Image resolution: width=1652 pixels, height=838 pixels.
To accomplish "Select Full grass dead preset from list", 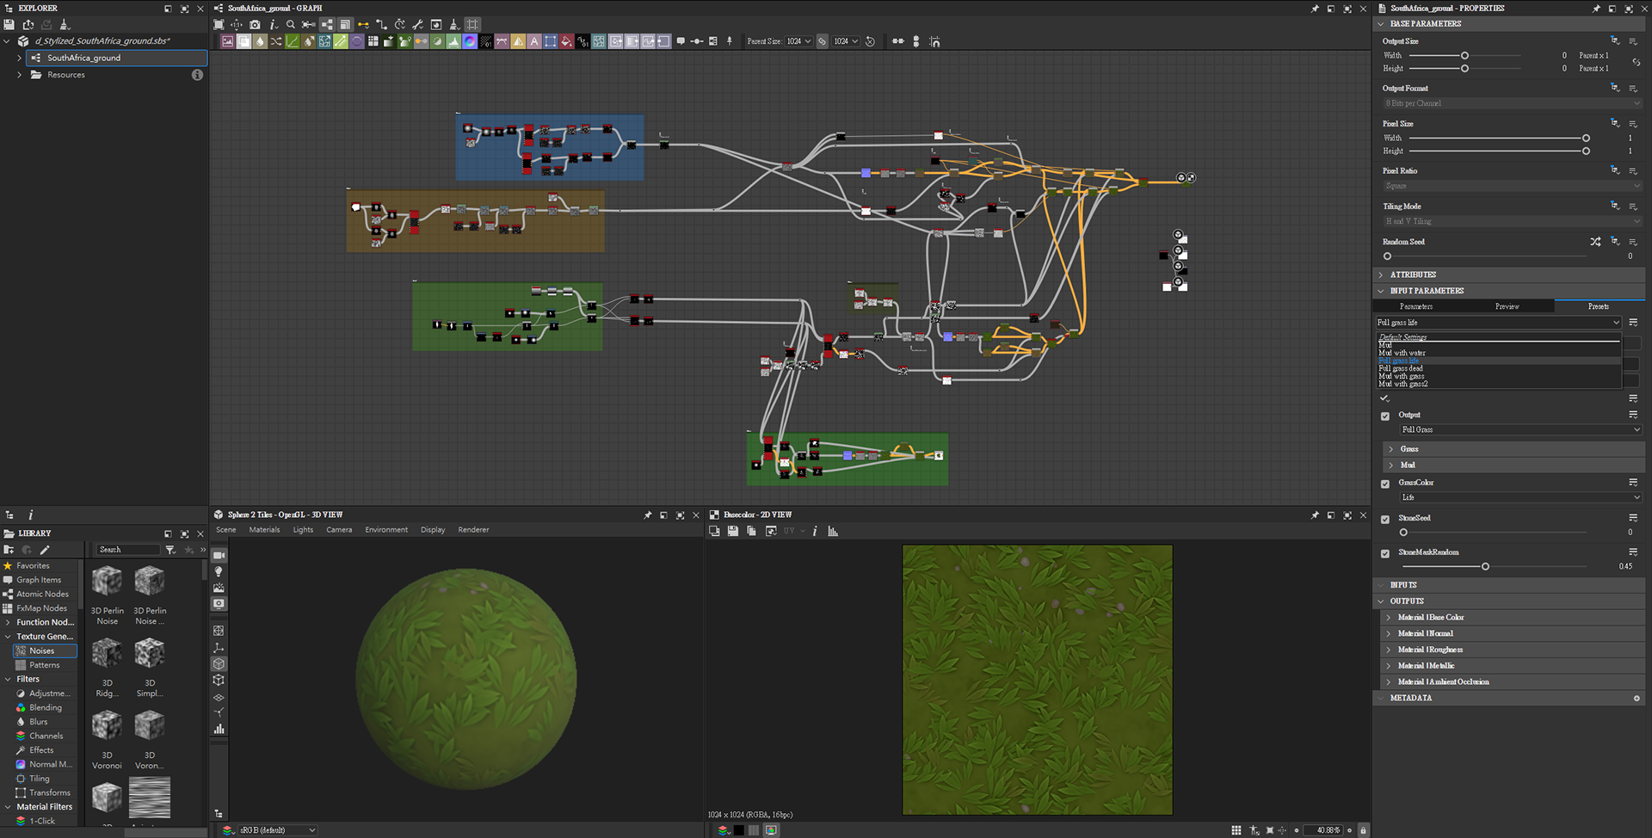I will 1401,368.
